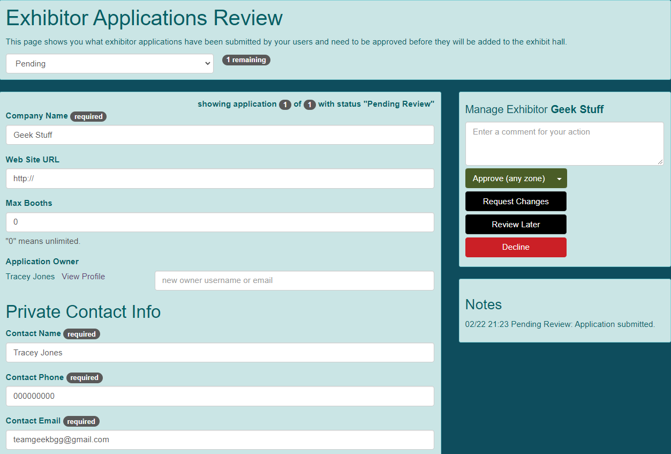The height and width of the screenshot is (454, 671).
Task: Expand the Approve zone dropdown arrow
Action: (x=560, y=178)
